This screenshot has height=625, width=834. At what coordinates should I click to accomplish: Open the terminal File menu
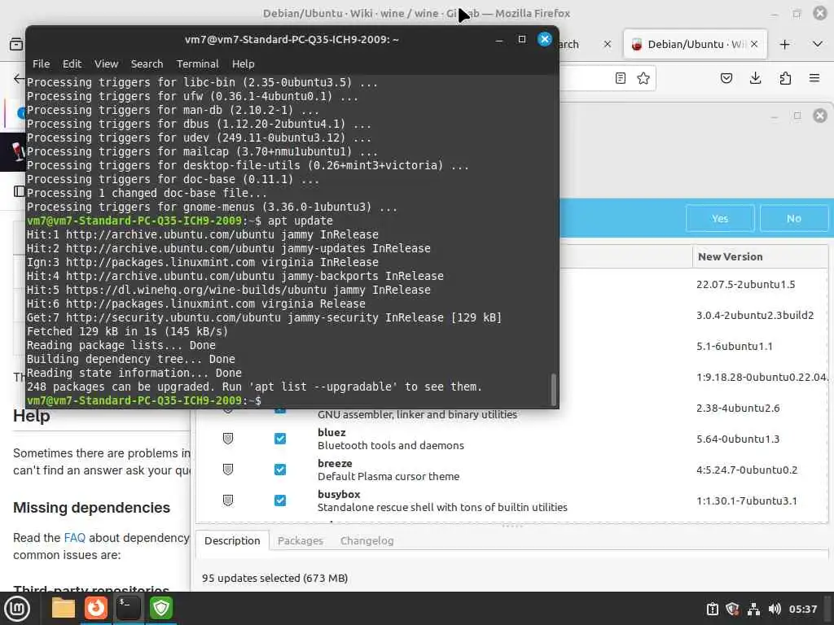click(41, 63)
